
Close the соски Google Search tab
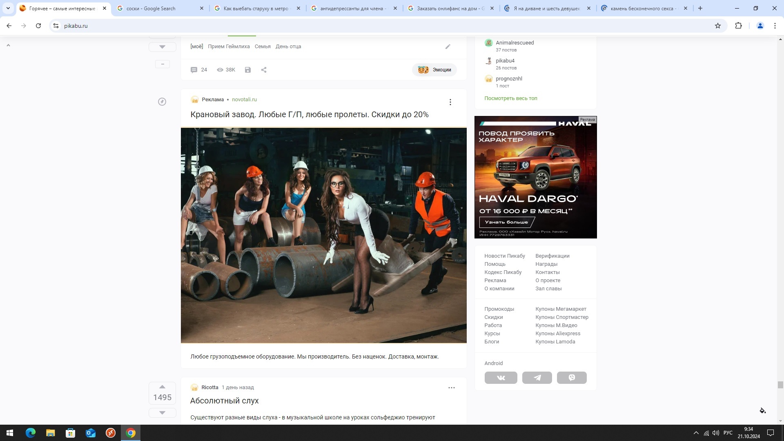(x=202, y=8)
